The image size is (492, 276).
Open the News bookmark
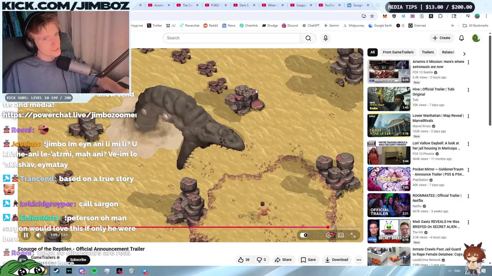[228, 26]
